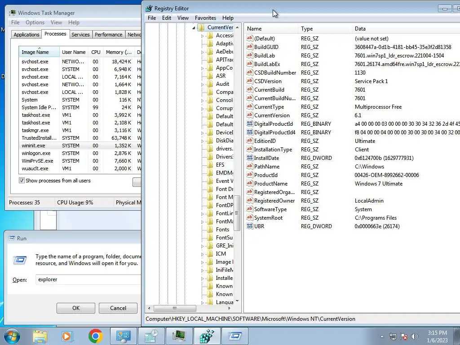This screenshot has height=345, width=460.
Task: Switch to Task Manager Services tab
Action: (80, 34)
